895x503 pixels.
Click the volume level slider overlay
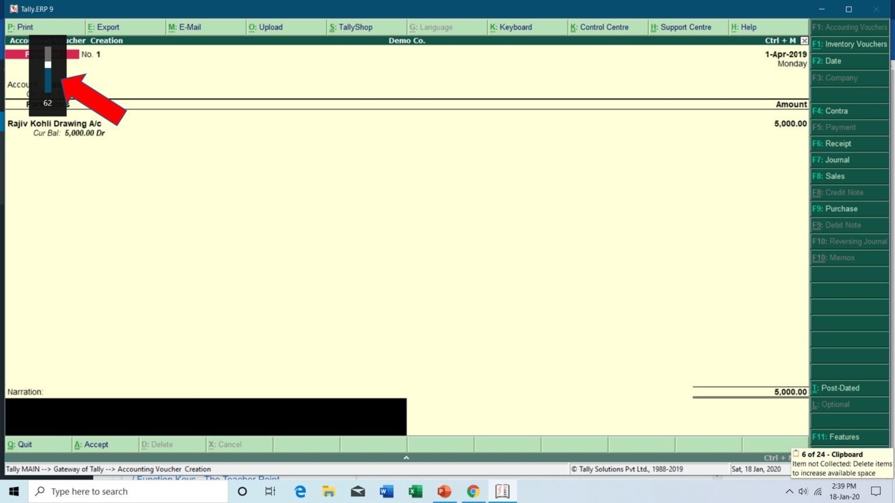(48, 70)
